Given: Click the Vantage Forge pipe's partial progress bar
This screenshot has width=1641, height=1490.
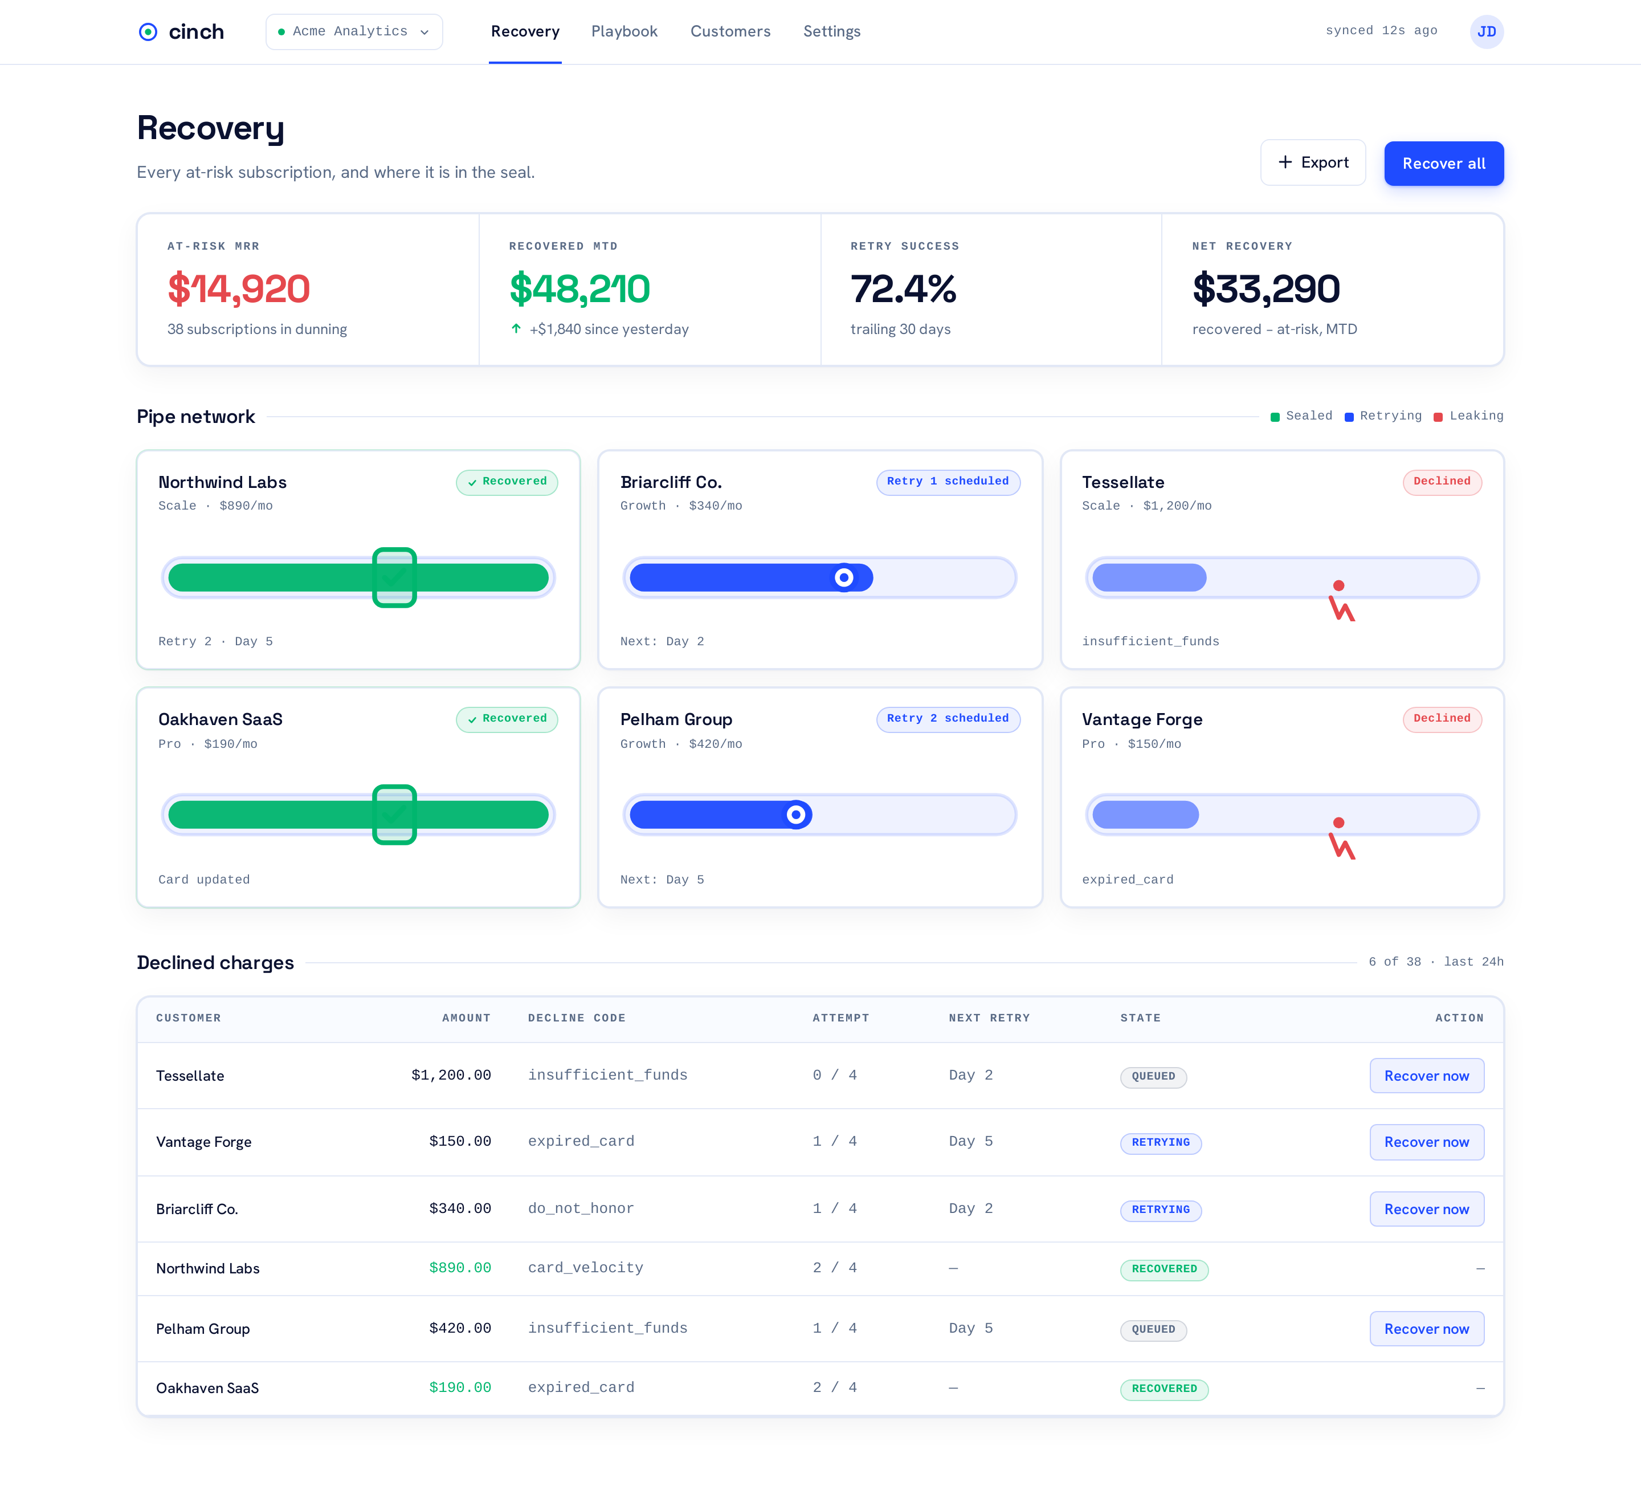Looking at the screenshot, I should tap(1145, 814).
